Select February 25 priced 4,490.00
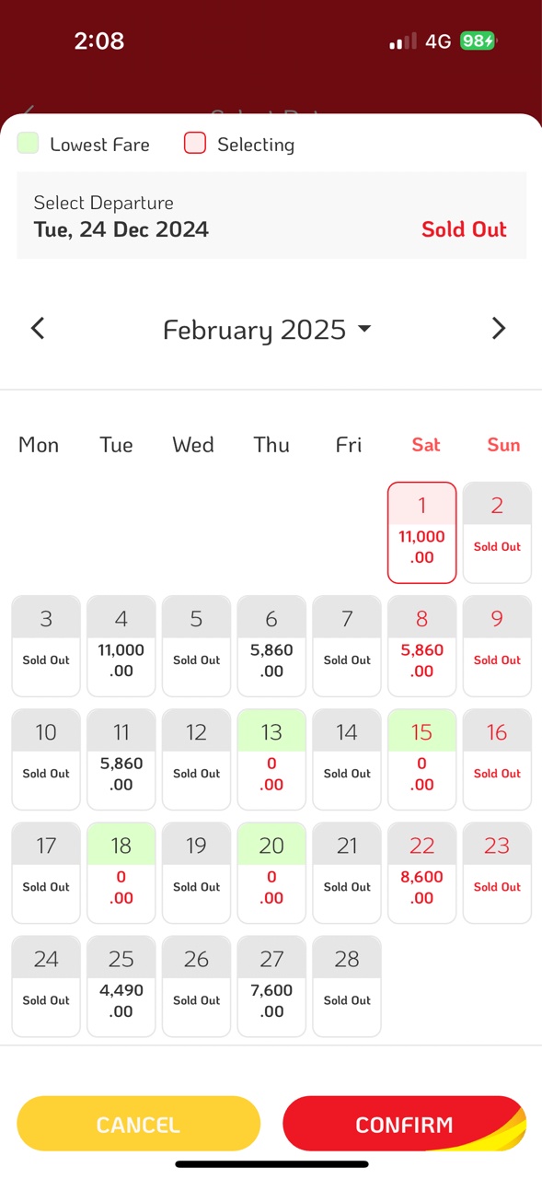The image size is (542, 1179). pyautogui.click(x=121, y=986)
